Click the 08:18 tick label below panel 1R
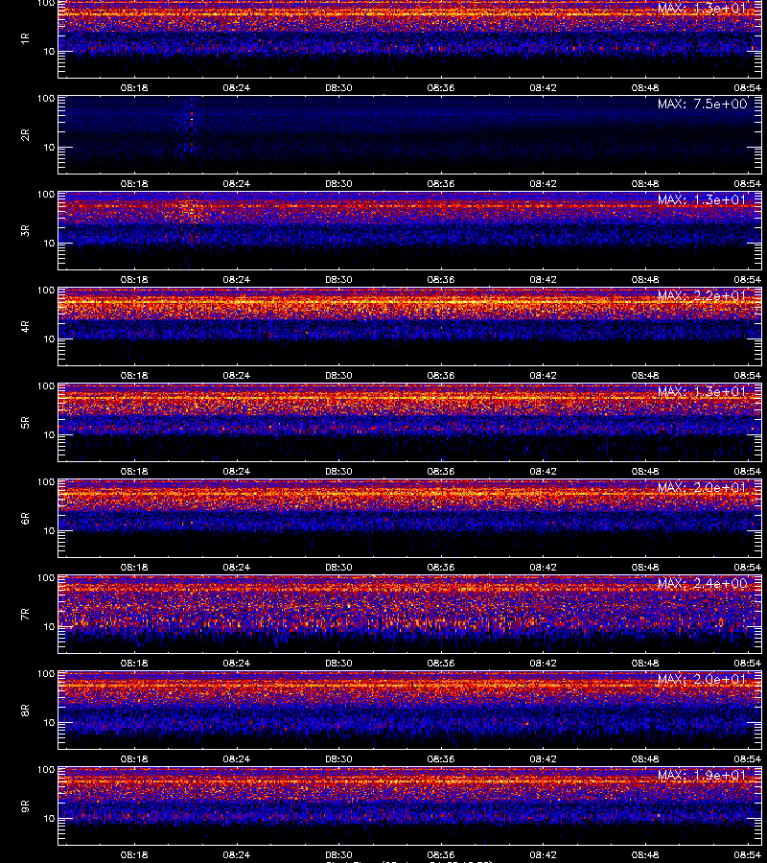The height and width of the screenshot is (863, 767). click(x=134, y=87)
